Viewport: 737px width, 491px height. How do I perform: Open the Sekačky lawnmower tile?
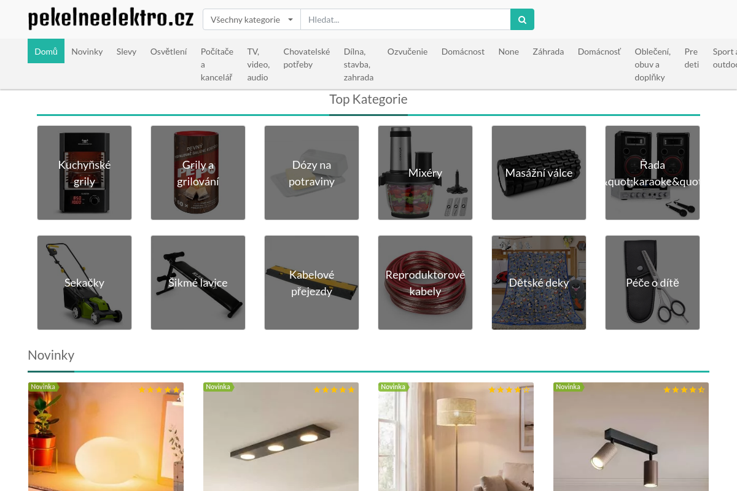(84, 283)
